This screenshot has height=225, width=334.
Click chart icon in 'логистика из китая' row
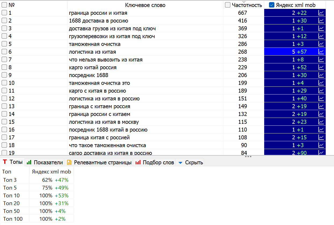pos(321,52)
